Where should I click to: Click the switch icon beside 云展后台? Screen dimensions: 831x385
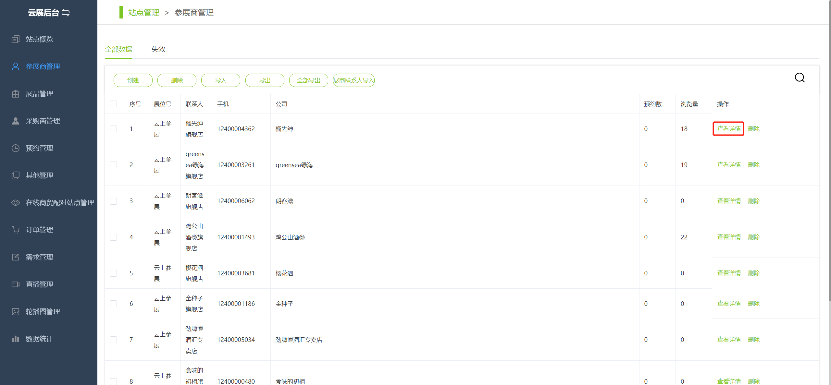click(66, 13)
